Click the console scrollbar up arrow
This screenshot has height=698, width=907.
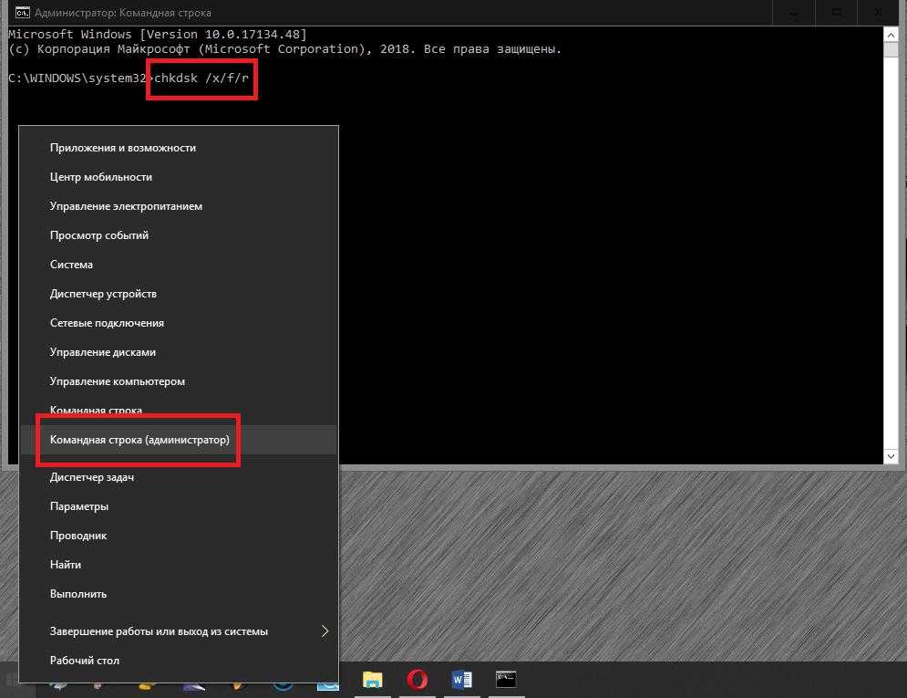pyautogui.click(x=892, y=34)
